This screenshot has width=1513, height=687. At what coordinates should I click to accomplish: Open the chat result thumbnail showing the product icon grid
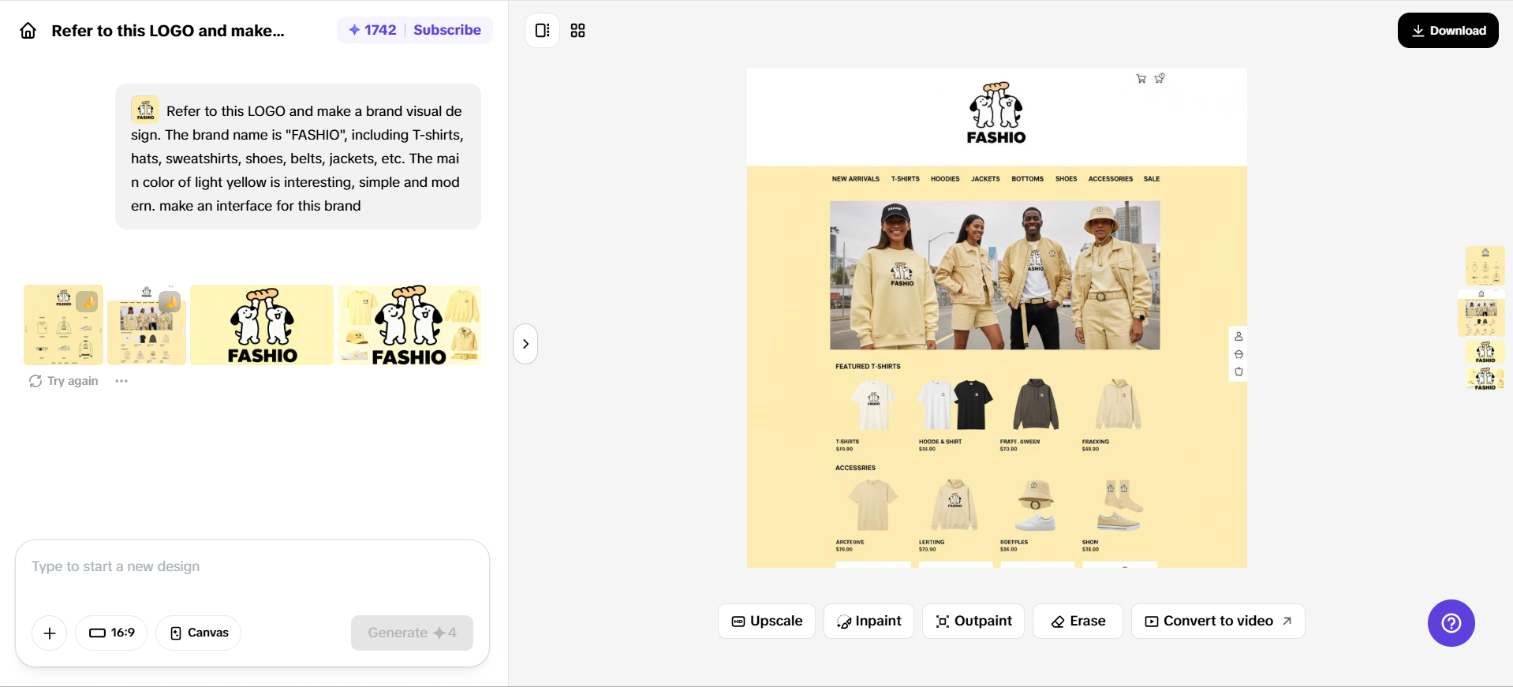(x=63, y=325)
